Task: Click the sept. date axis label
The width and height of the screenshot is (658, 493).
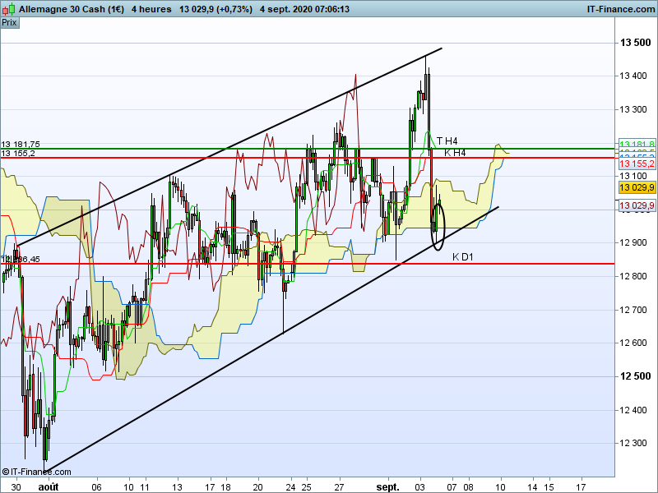Action: 387,487
